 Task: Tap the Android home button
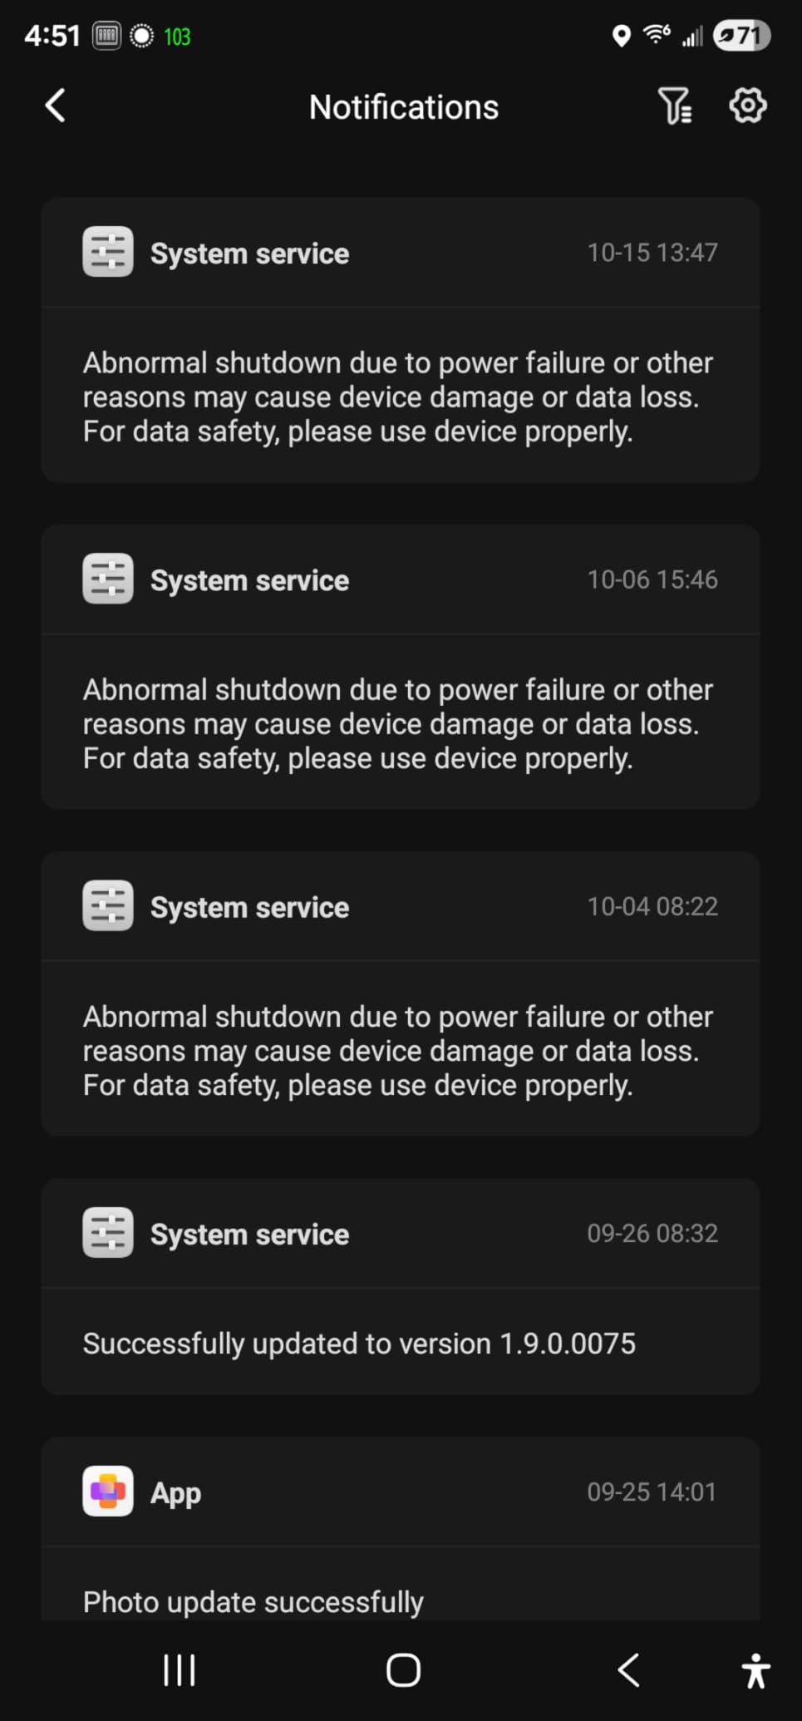point(404,1669)
